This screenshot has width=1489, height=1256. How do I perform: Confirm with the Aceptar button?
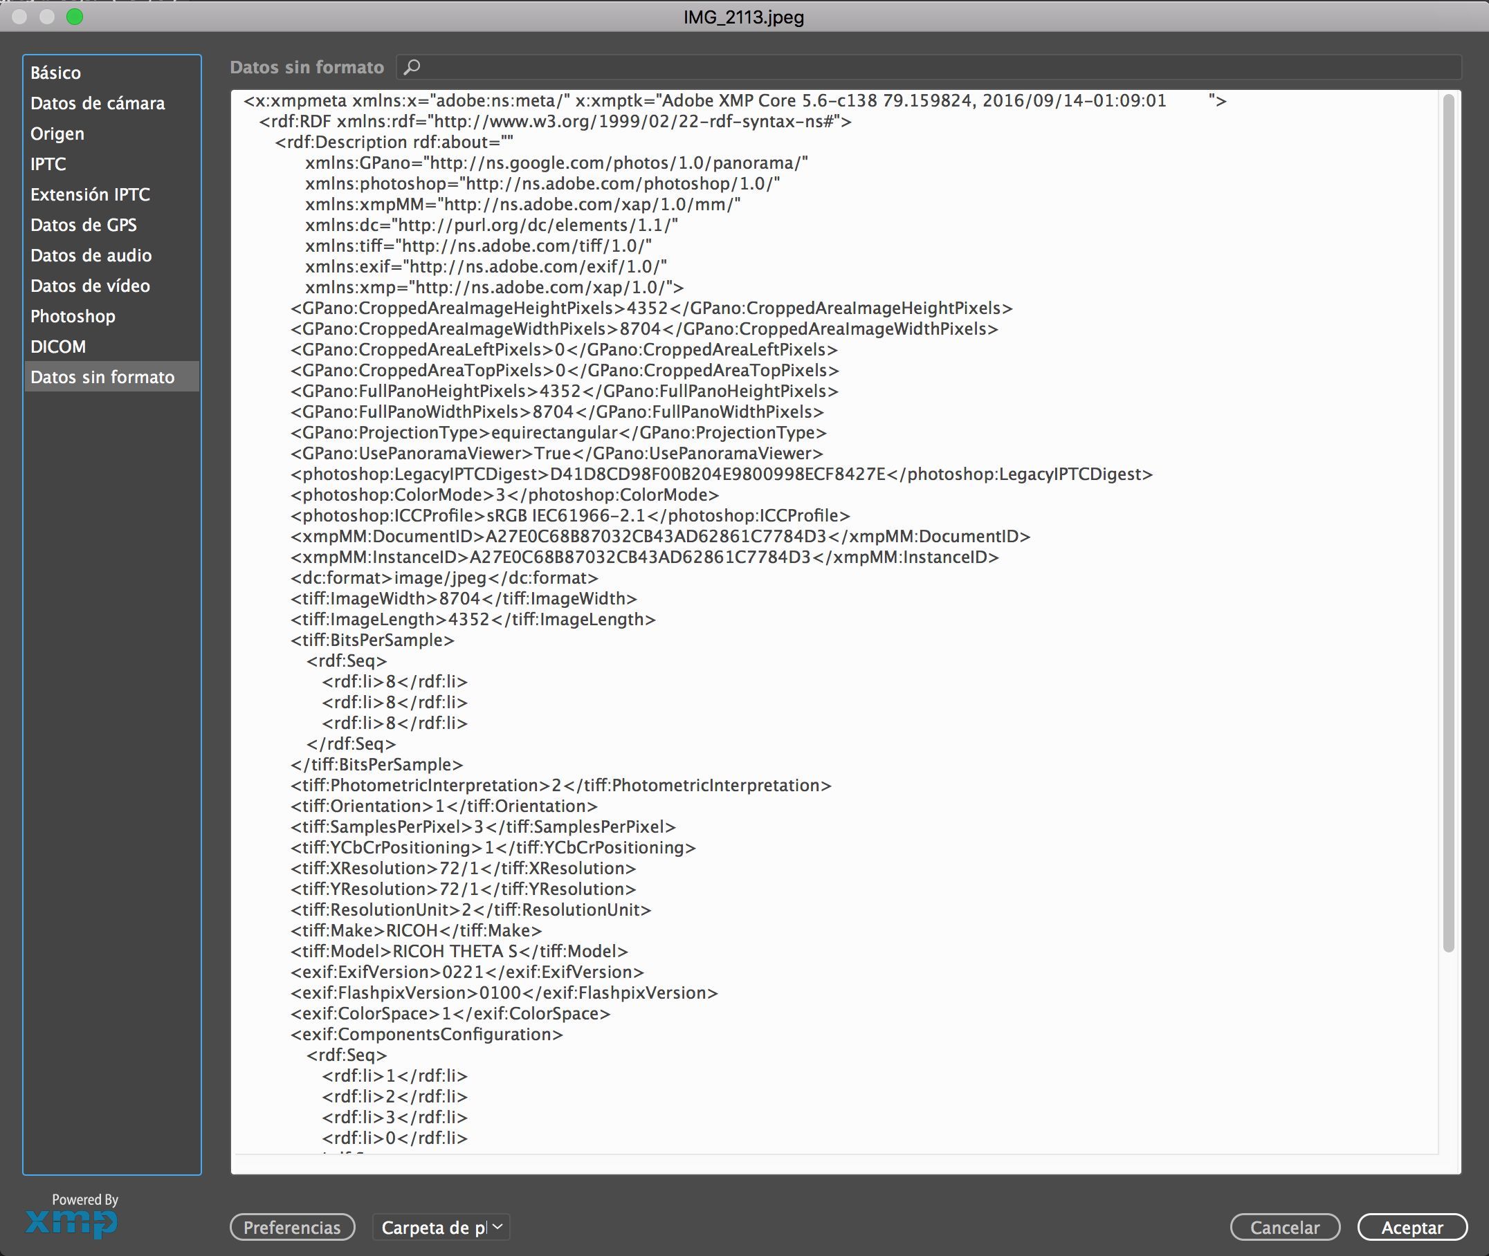pyautogui.click(x=1412, y=1228)
